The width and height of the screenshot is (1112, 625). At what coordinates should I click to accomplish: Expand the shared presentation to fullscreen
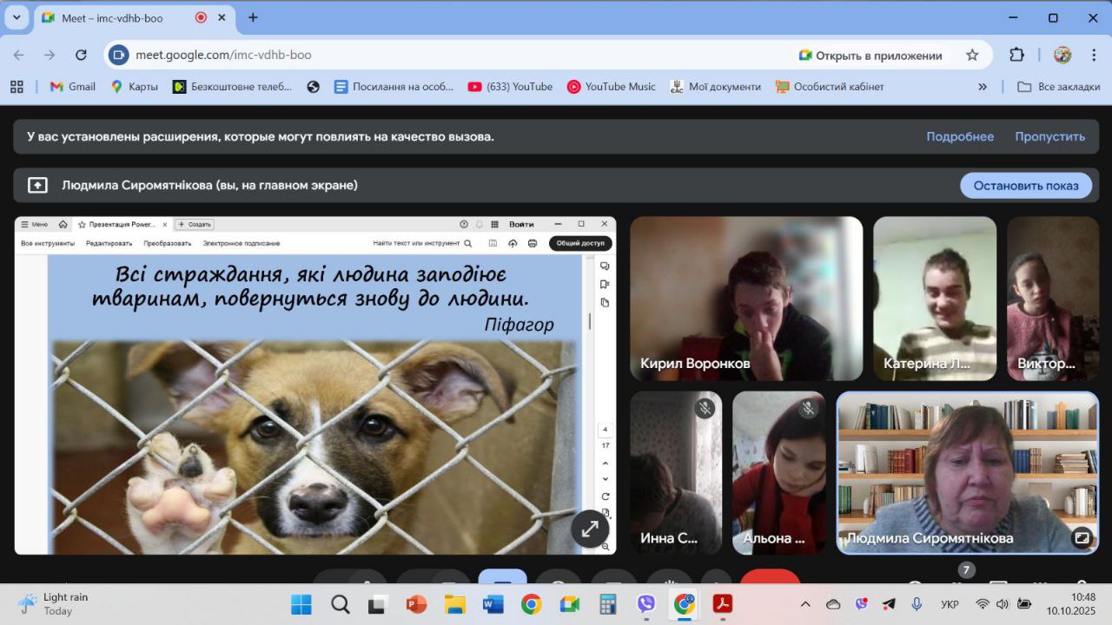[x=590, y=529]
